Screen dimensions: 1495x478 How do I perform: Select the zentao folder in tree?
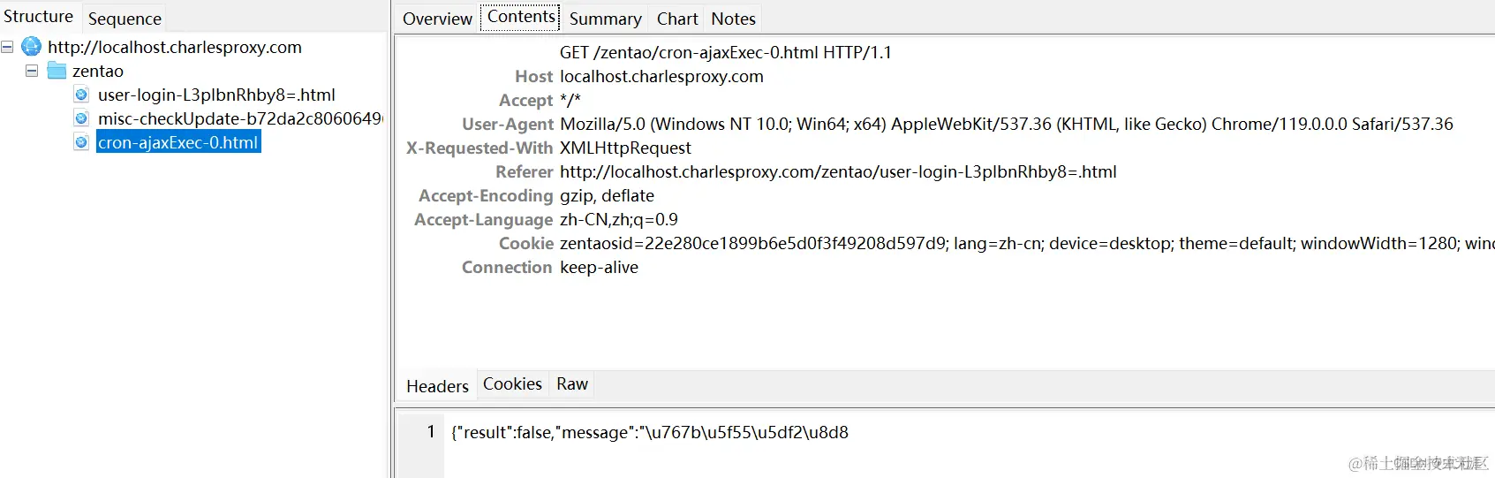(98, 71)
